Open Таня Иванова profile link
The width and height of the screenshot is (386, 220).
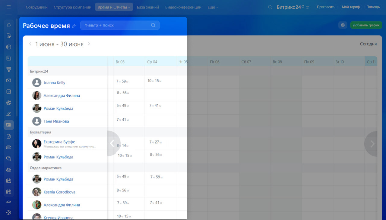click(56, 121)
